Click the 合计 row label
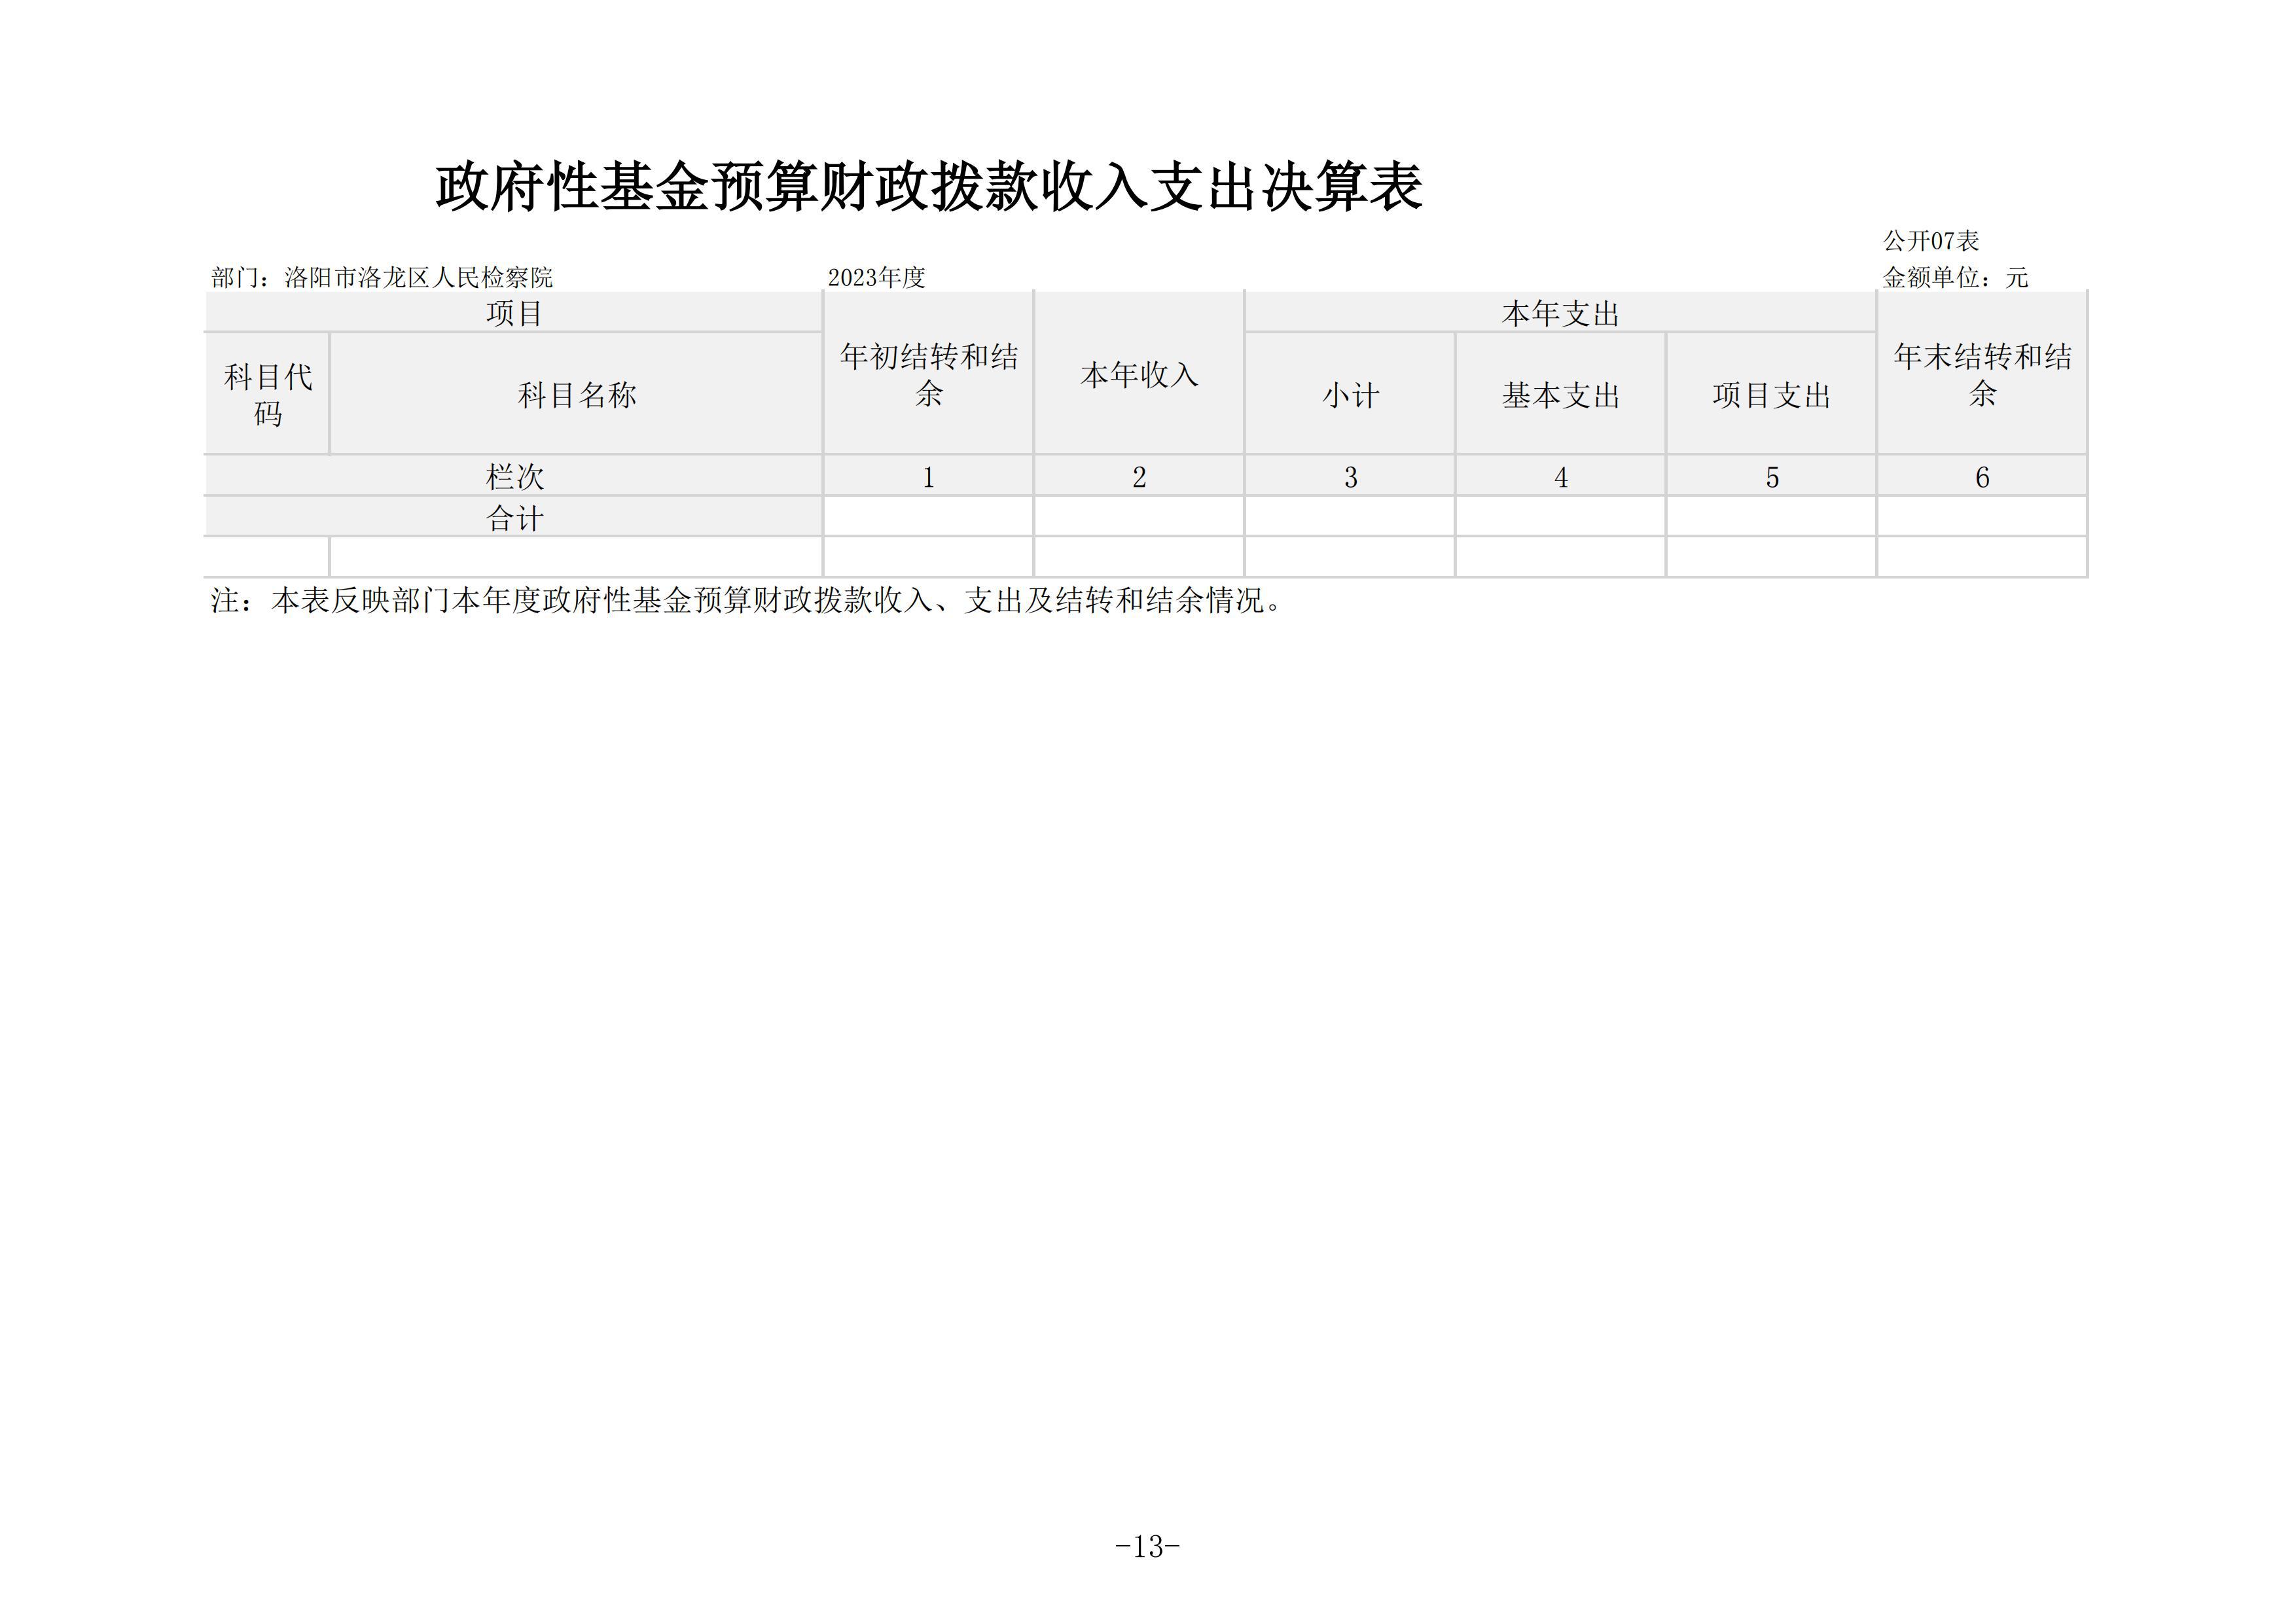Viewport: 2296px width, 1623px height. tap(514, 517)
